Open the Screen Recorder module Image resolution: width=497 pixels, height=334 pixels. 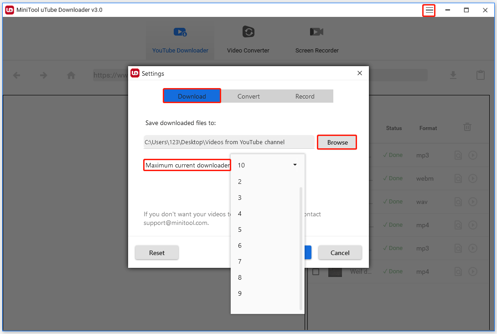[316, 41]
